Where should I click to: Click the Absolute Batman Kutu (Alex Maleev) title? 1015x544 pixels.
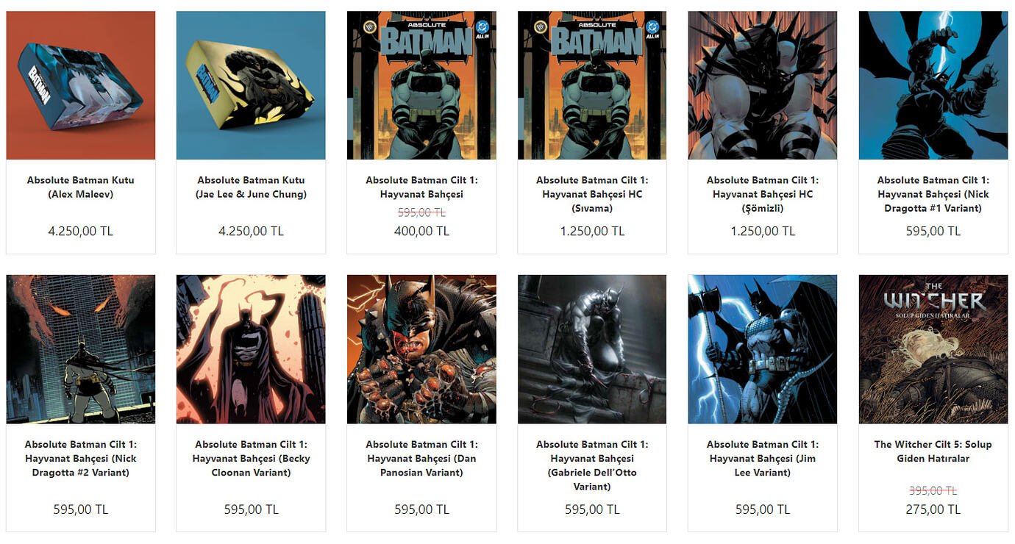coord(81,187)
